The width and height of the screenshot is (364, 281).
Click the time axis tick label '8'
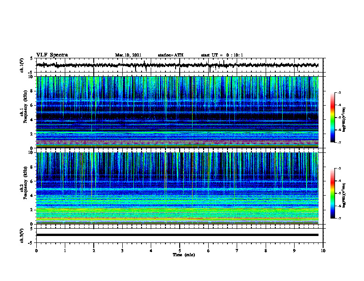[266, 251]
